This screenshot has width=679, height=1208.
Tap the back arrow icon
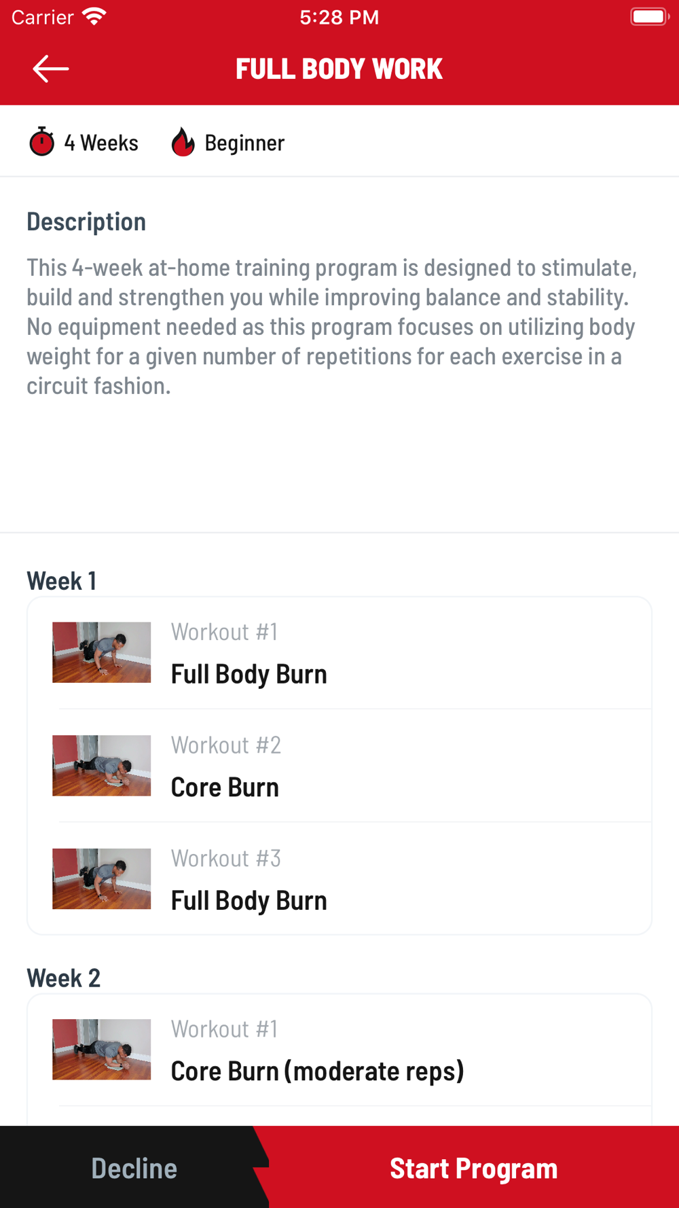pos(51,69)
